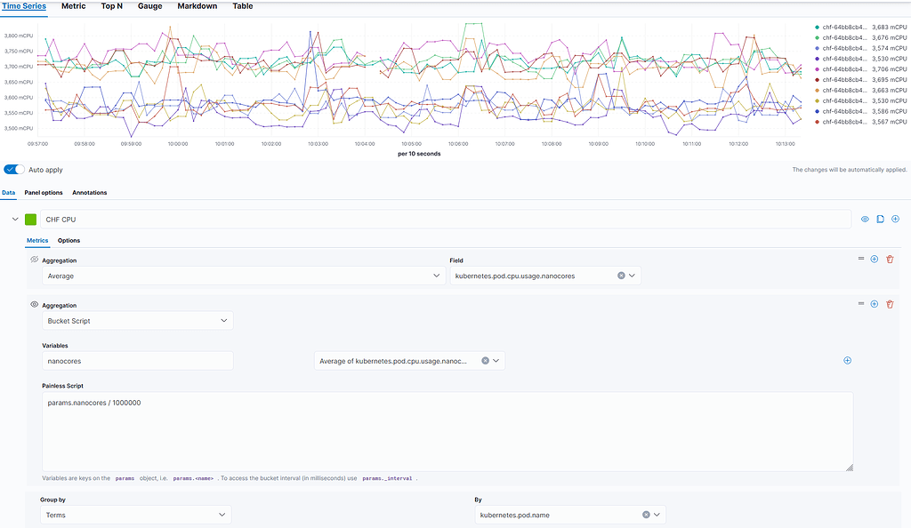Hide the CHF CPU series

click(x=865, y=220)
